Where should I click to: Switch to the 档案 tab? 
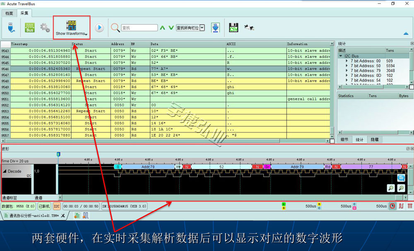click(x=9, y=13)
